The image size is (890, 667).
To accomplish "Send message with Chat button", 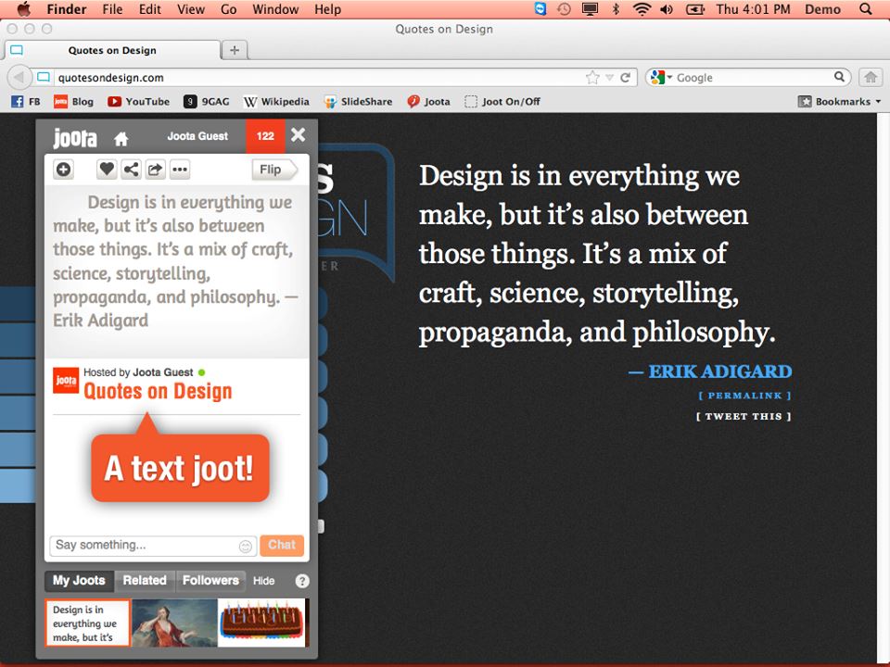I will tap(282, 545).
